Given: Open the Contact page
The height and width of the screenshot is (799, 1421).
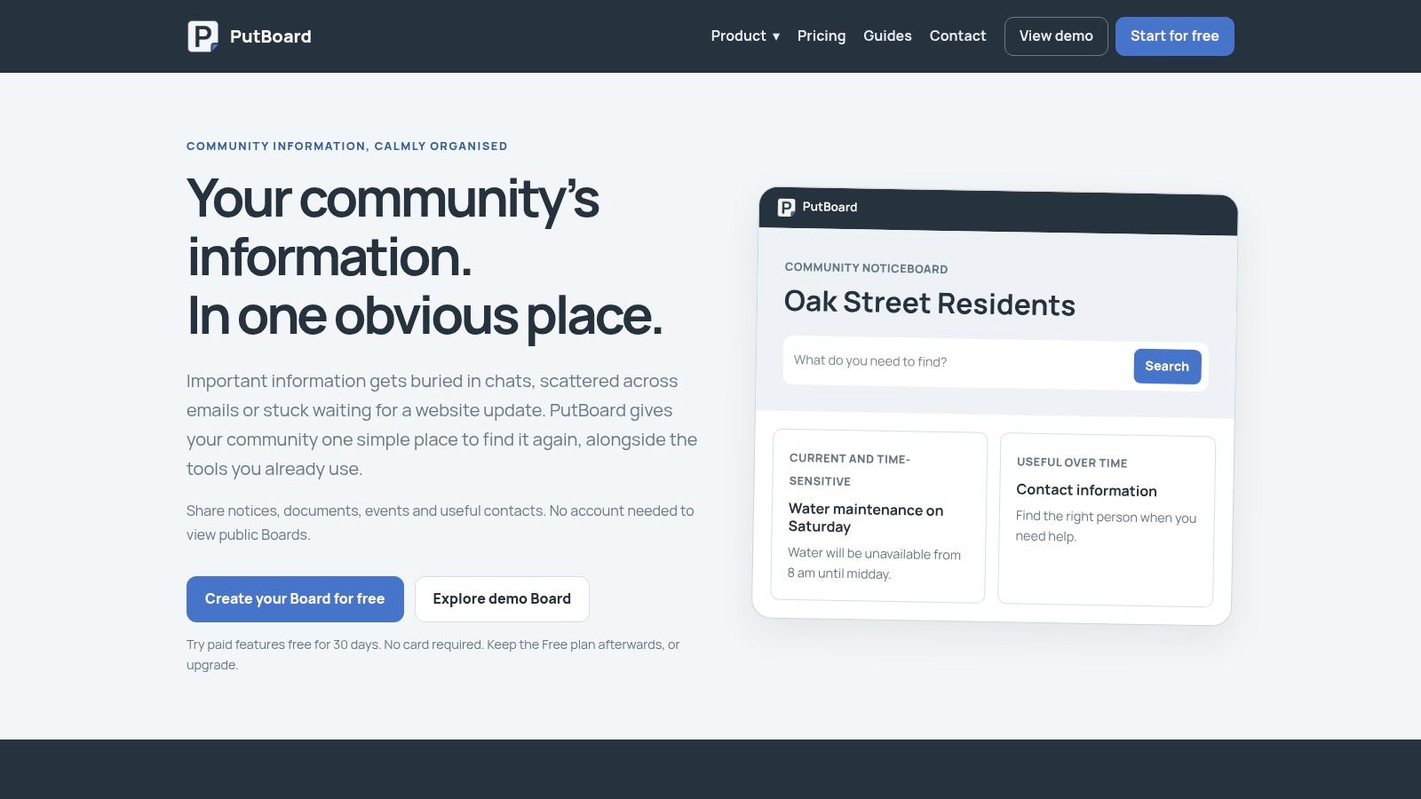Looking at the screenshot, I should click(x=957, y=36).
